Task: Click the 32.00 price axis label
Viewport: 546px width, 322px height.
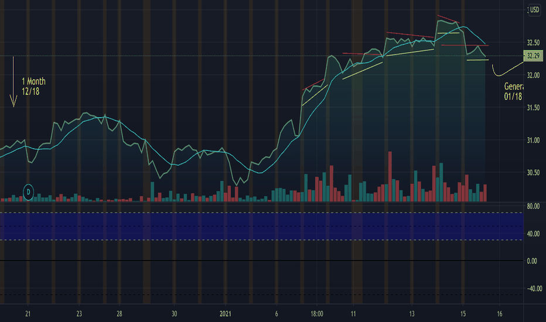Action: pyautogui.click(x=533, y=75)
